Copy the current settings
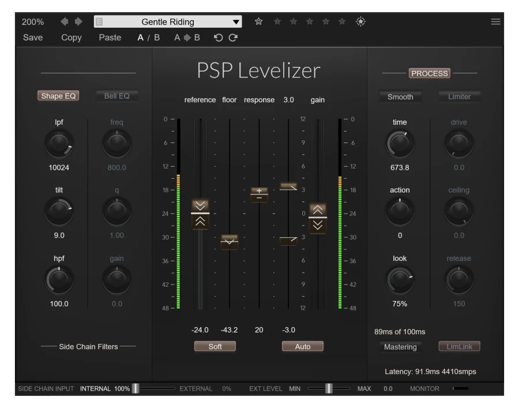This screenshot has height=408, width=519. (x=71, y=38)
